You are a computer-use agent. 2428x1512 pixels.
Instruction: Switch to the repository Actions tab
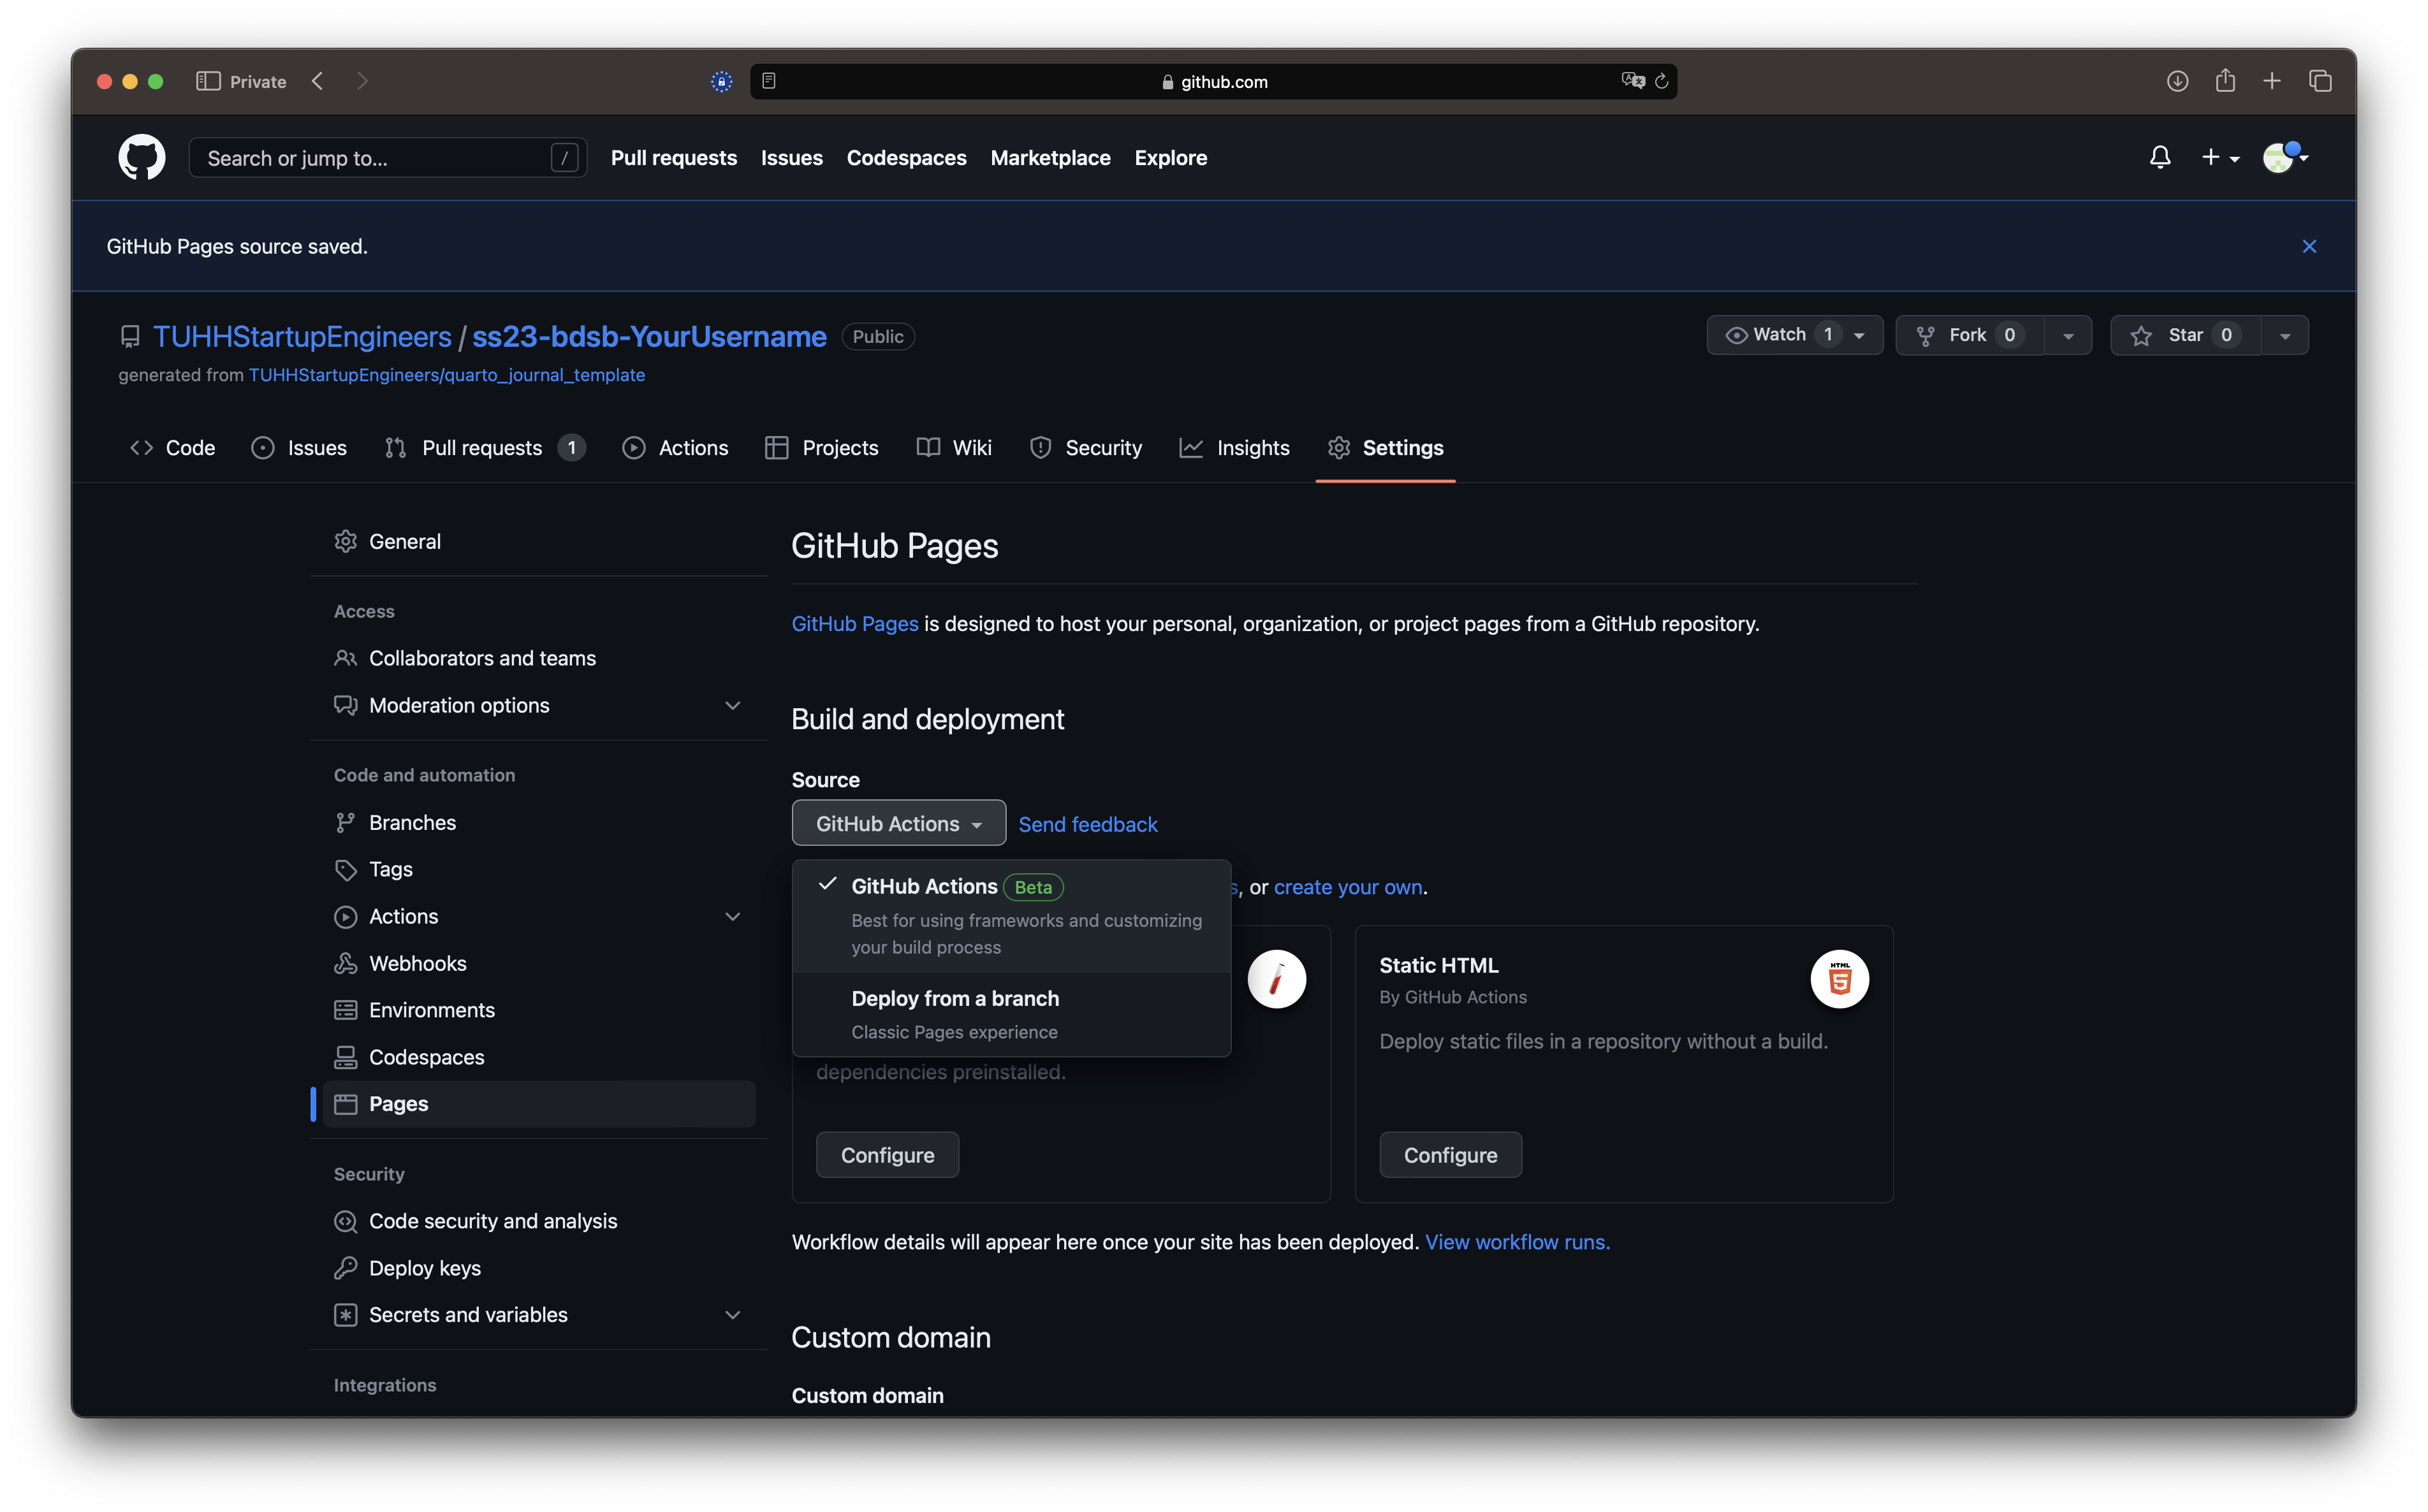pos(675,447)
